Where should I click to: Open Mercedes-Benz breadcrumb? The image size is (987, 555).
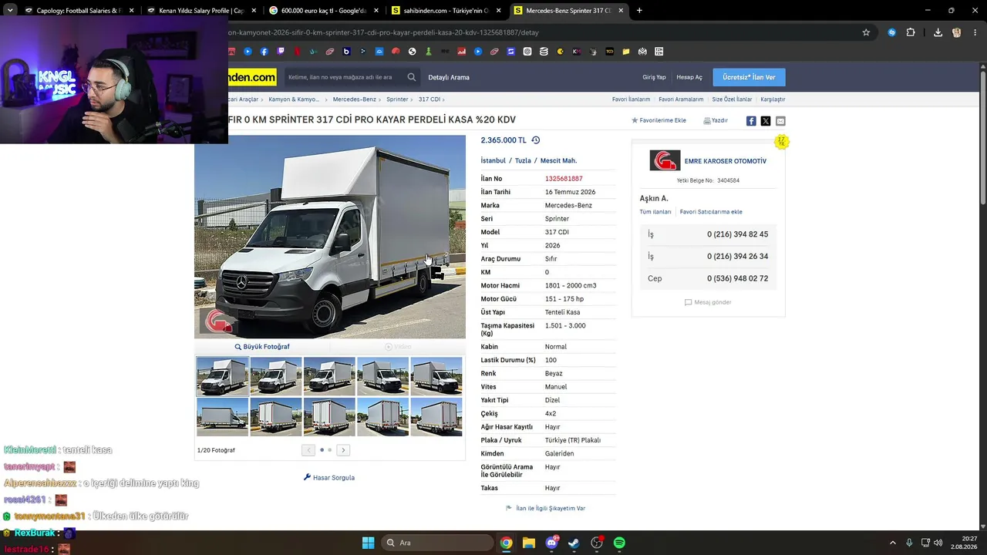click(x=355, y=99)
